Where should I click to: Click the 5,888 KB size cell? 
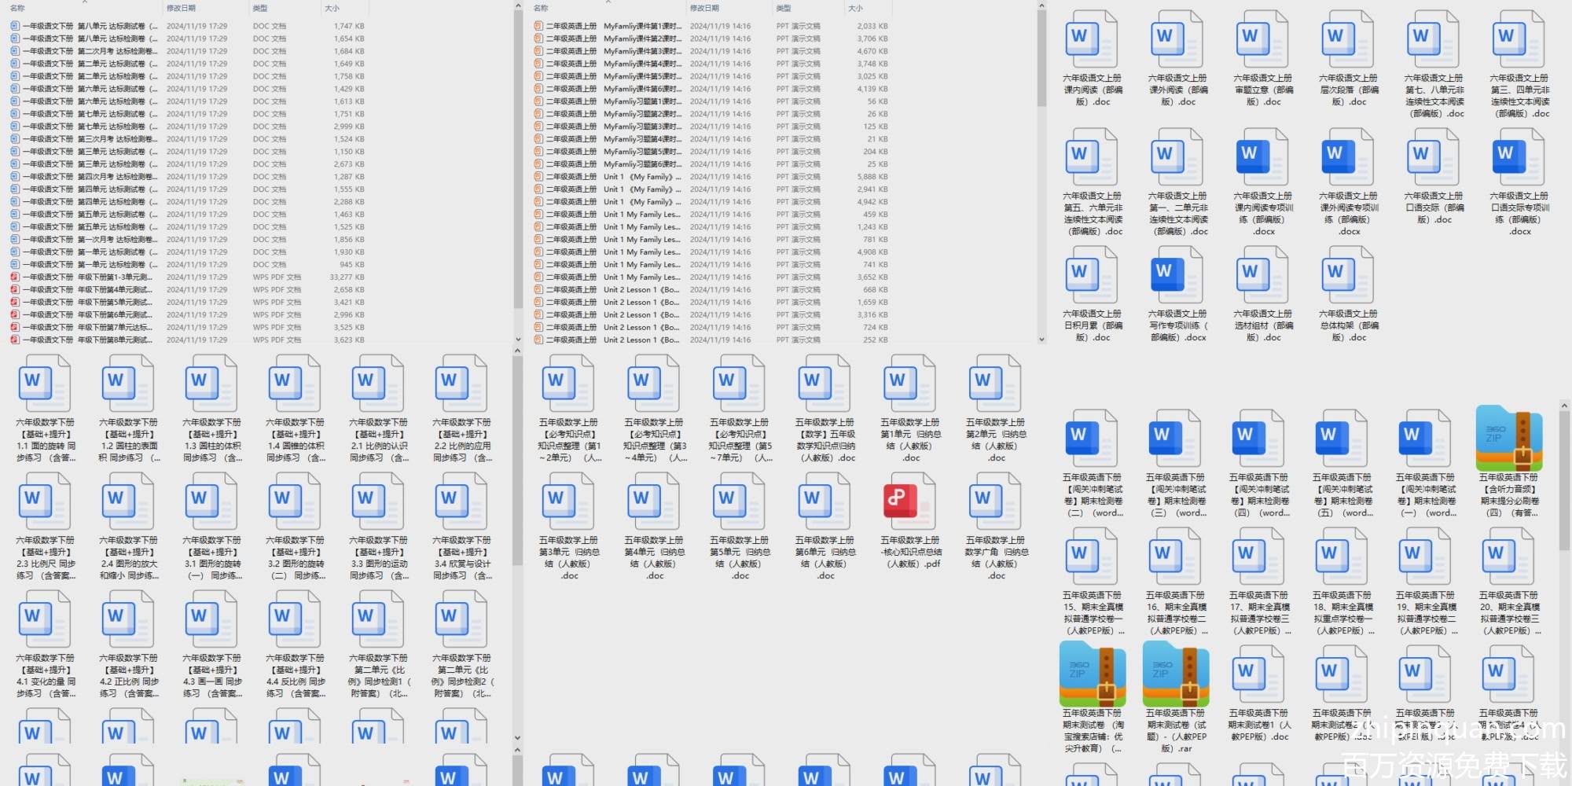(x=872, y=177)
